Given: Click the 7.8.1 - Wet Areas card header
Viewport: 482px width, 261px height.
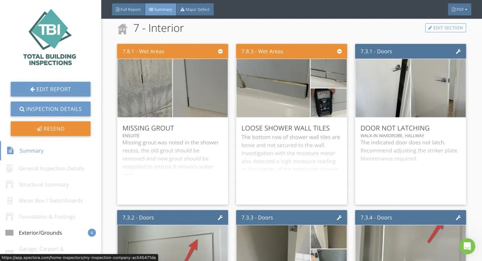Looking at the screenshot, I should pyautogui.click(x=173, y=51).
